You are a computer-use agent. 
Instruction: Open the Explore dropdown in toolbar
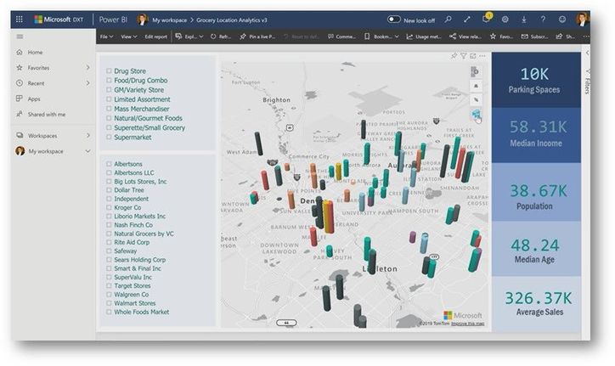[x=189, y=37]
